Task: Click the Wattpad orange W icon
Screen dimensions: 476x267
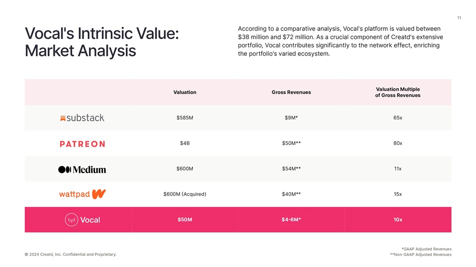Action: point(99,194)
